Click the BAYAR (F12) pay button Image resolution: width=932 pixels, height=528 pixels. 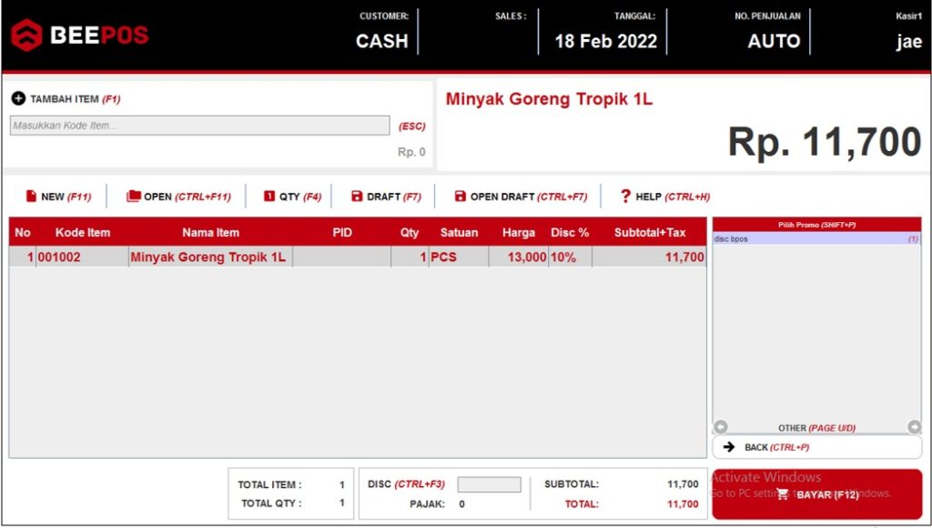pyautogui.click(x=816, y=494)
